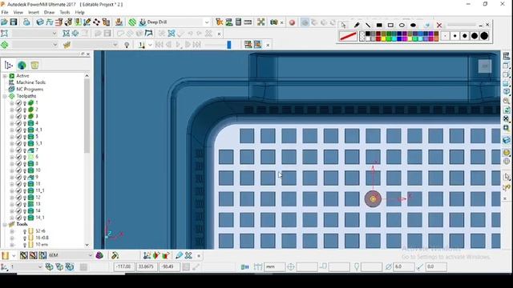The height and width of the screenshot is (288, 513).
Task: Select Machine Tools in the explorer tree
Action: 30,82
